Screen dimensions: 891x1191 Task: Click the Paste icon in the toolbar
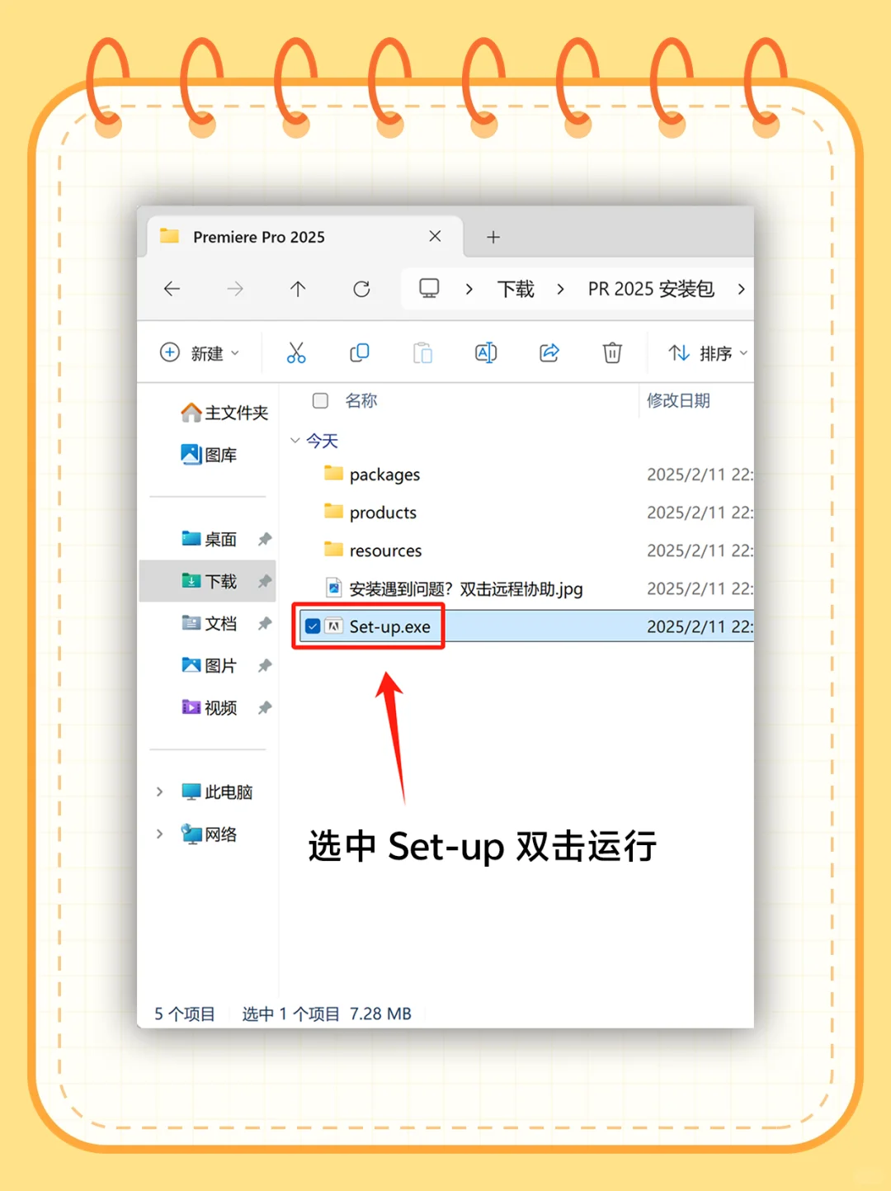tap(422, 352)
